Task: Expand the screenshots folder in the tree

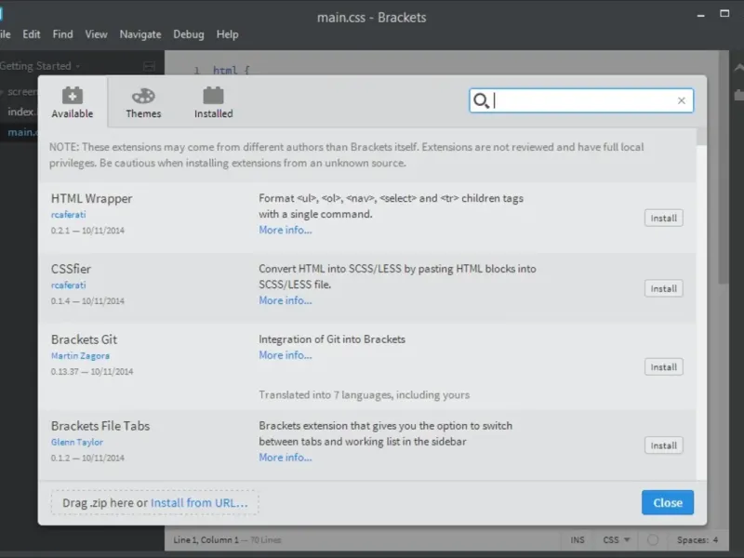Action: 19,91
